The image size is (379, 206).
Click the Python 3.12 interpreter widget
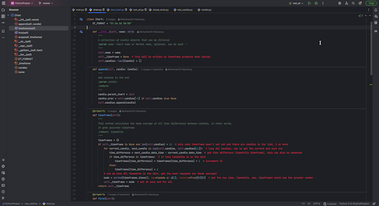click(x=354, y=204)
